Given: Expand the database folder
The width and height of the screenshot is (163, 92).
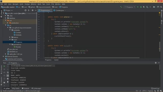Looking at the screenshot, I should [6, 18].
